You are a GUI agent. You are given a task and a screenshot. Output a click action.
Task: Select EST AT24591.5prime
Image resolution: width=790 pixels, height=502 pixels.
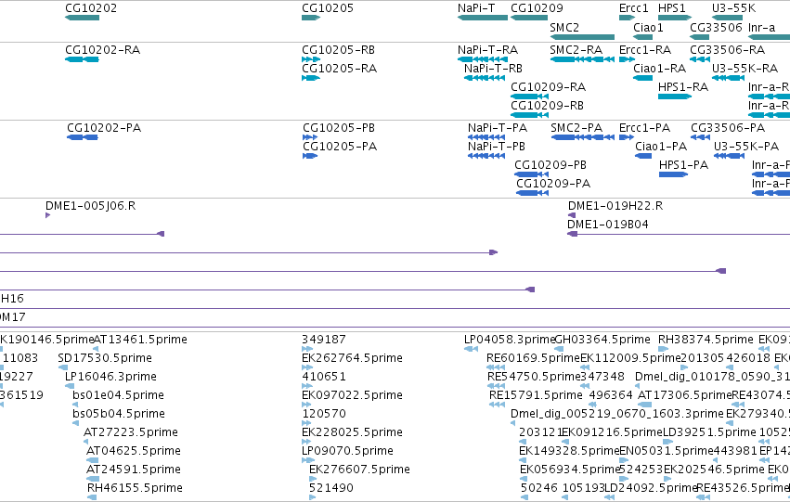(93, 480)
